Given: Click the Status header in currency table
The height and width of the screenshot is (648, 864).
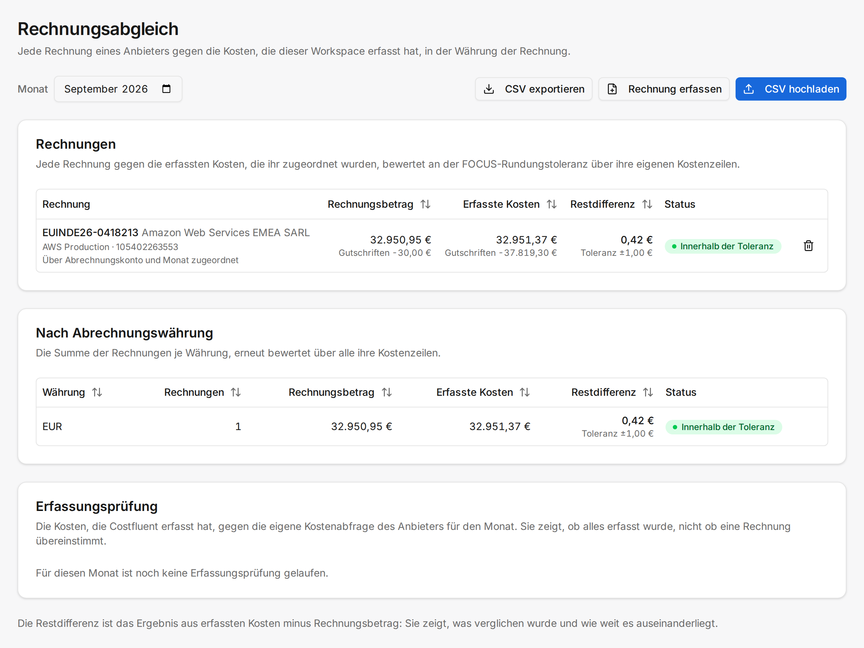Looking at the screenshot, I should [681, 392].
